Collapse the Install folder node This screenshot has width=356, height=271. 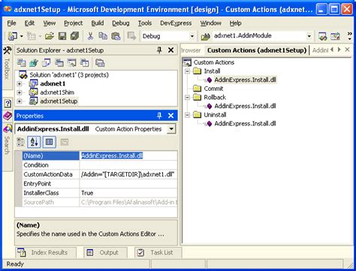(187, 71)
